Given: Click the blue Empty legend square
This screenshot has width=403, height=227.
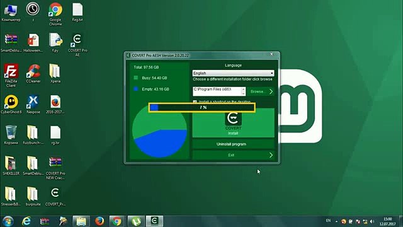Looking at the screenshot, I should coord(136,89).
